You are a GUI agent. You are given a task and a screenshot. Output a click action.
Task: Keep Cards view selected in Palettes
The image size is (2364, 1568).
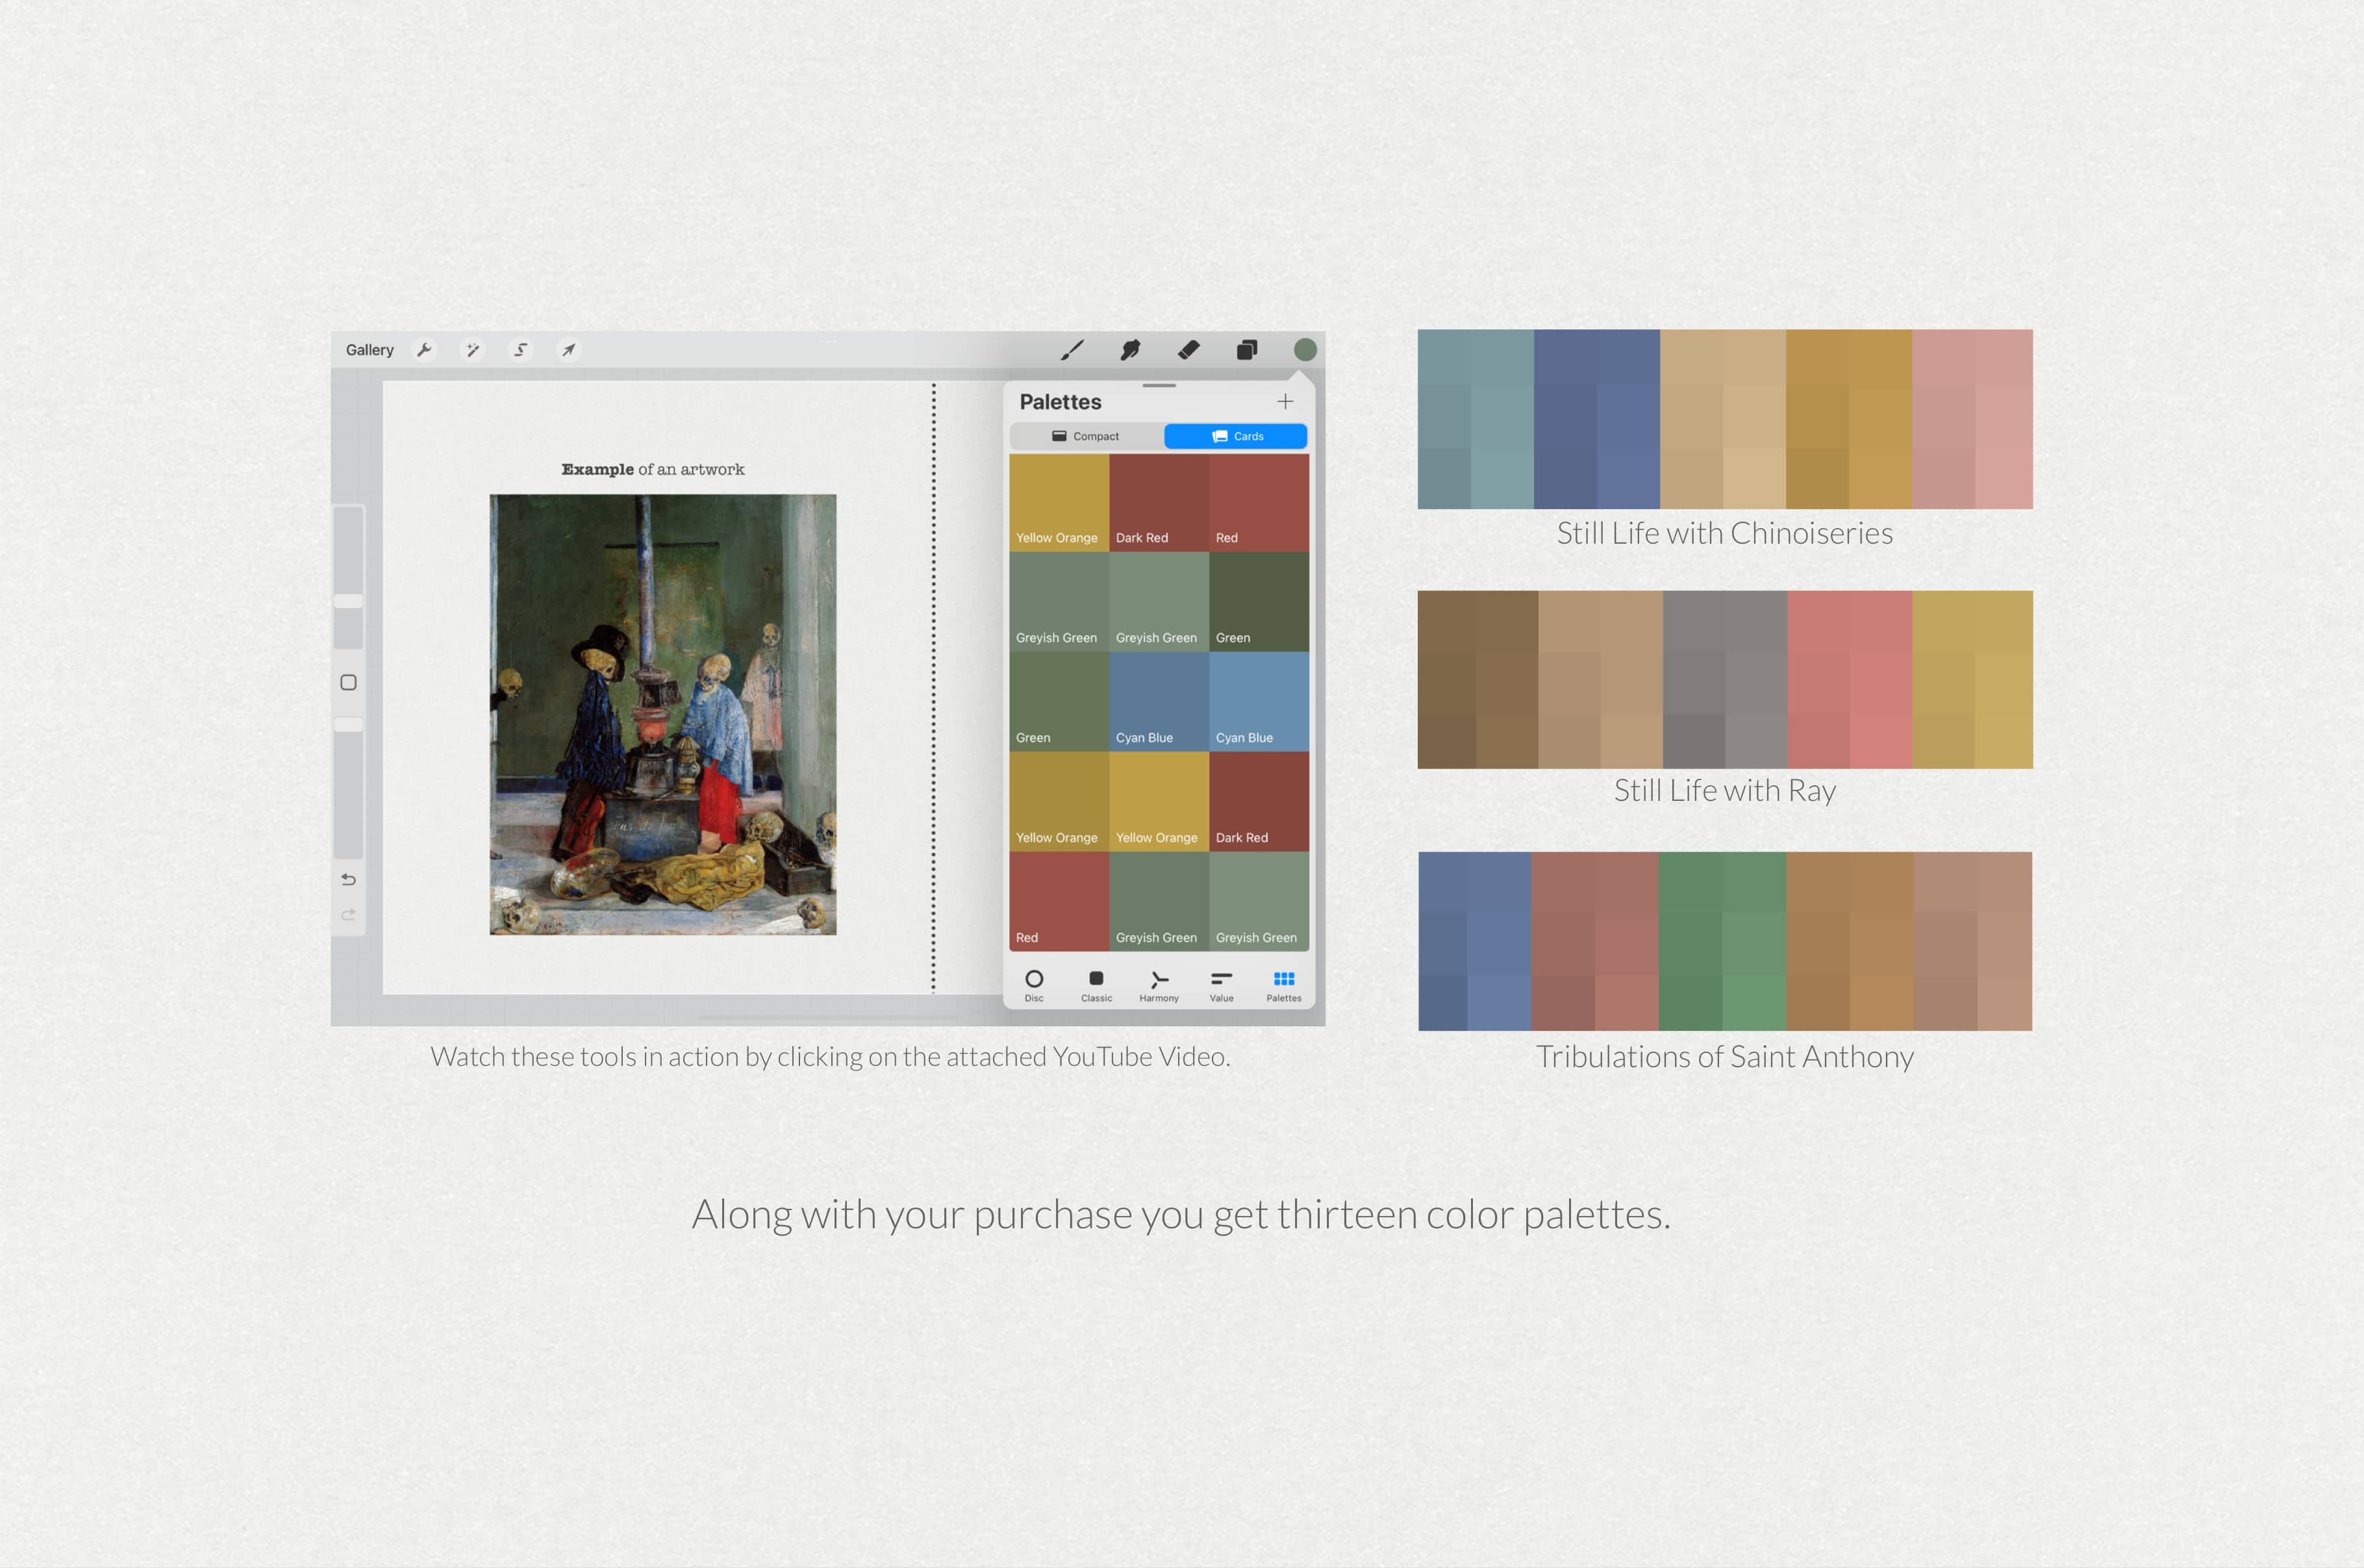(x=1235, y=436)
